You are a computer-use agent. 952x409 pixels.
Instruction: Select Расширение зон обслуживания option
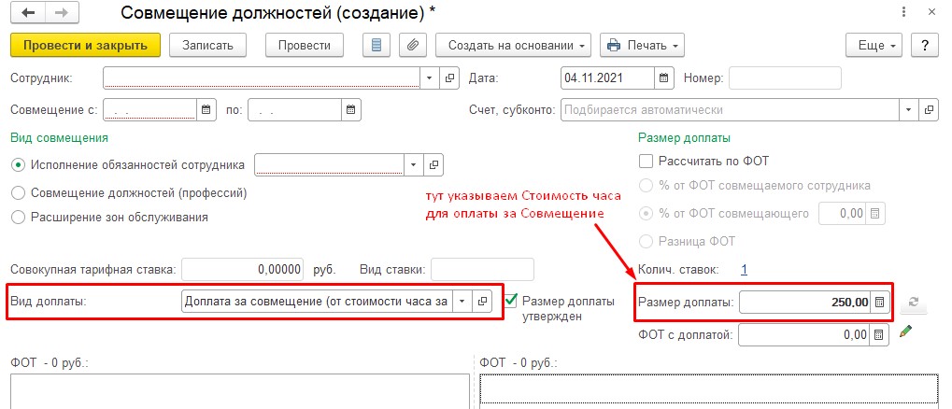click(18, 217)
